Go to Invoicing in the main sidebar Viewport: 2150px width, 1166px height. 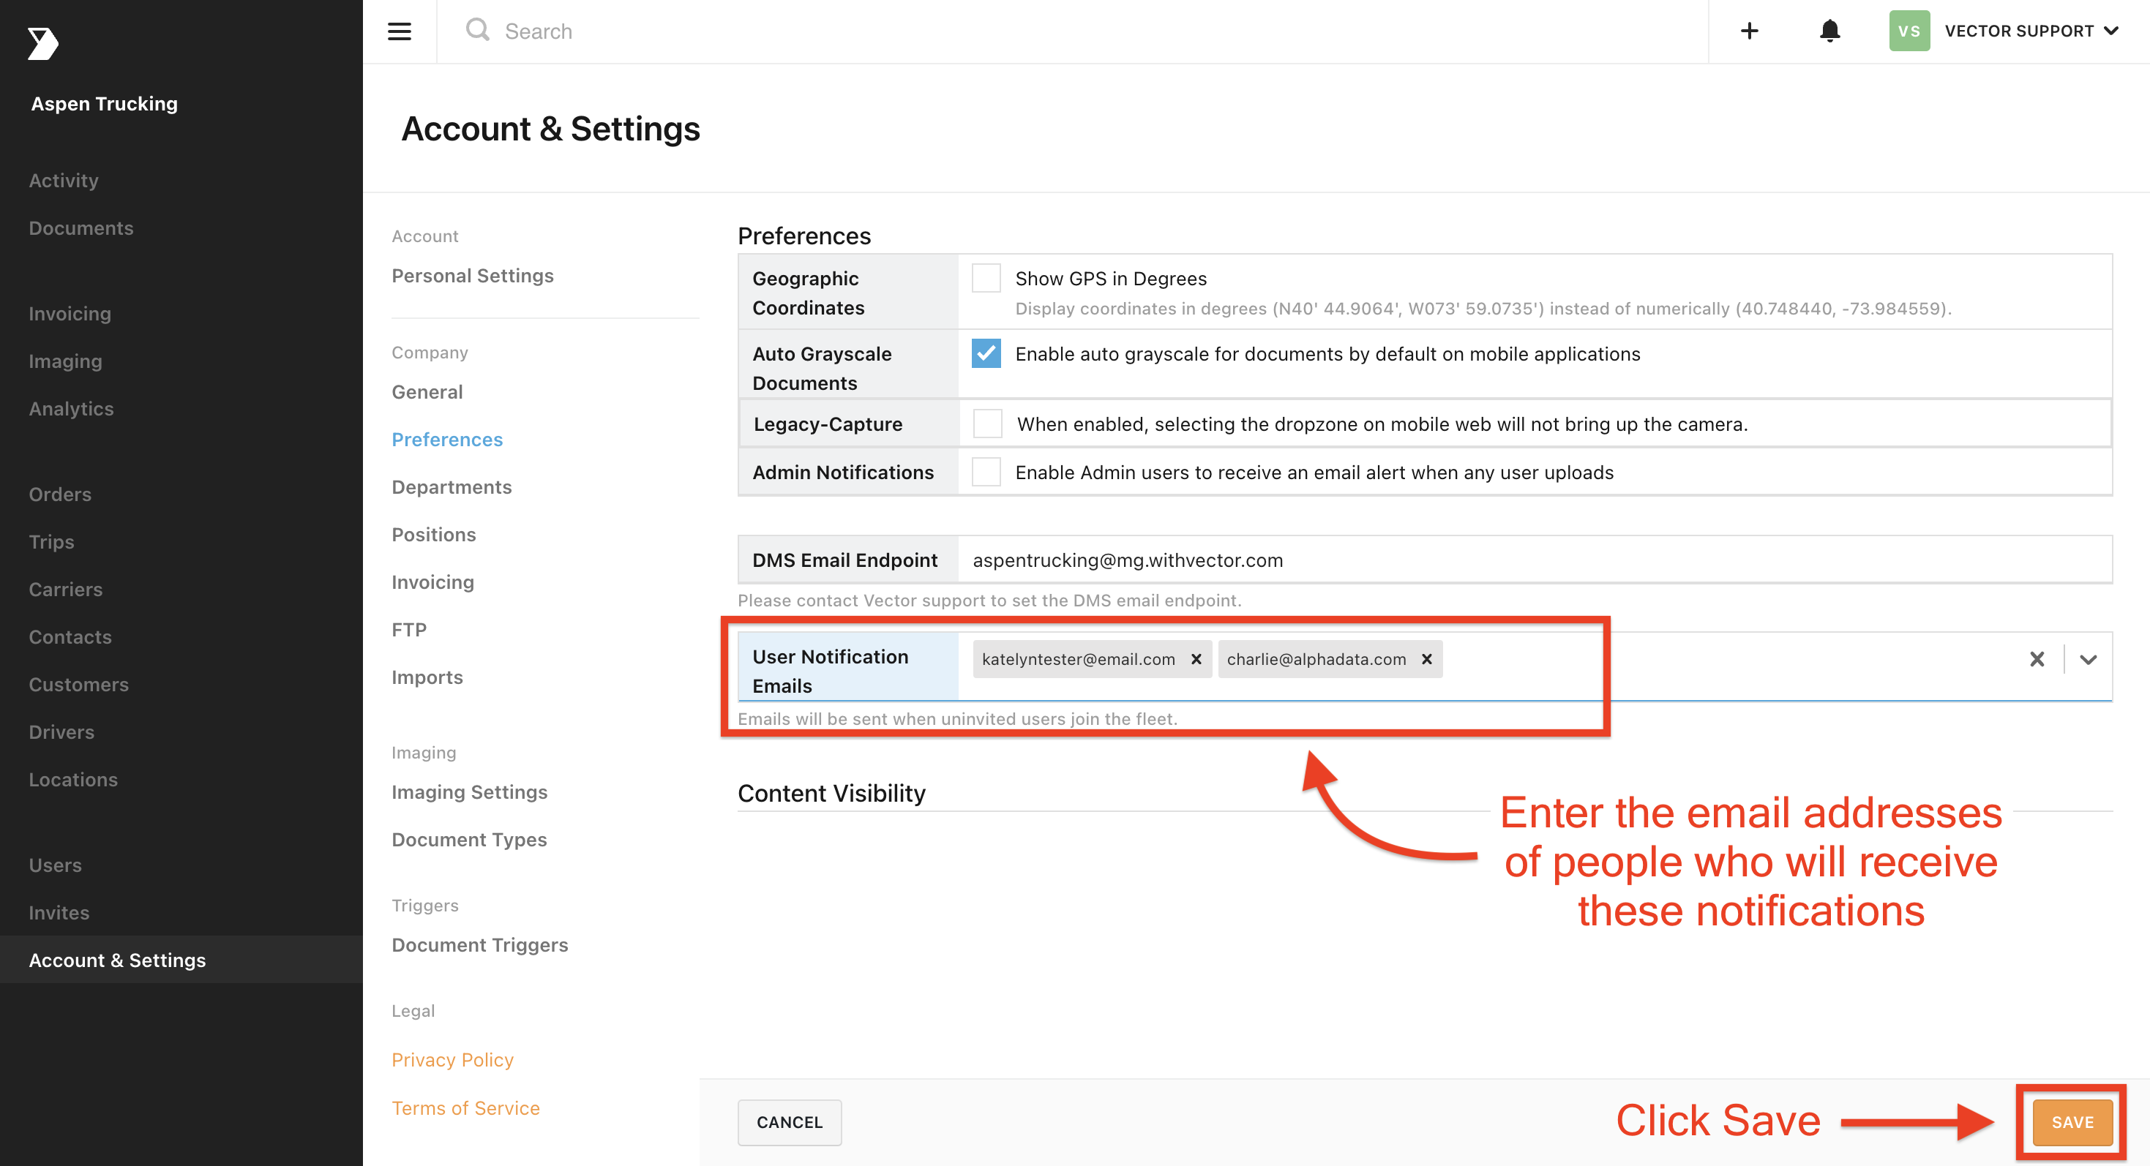(70, 313)
